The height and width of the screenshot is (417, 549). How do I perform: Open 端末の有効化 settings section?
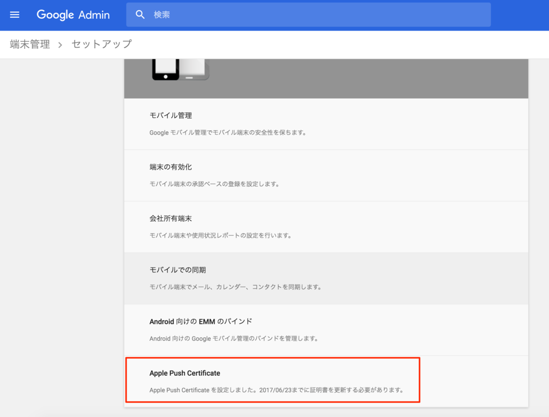327,175
